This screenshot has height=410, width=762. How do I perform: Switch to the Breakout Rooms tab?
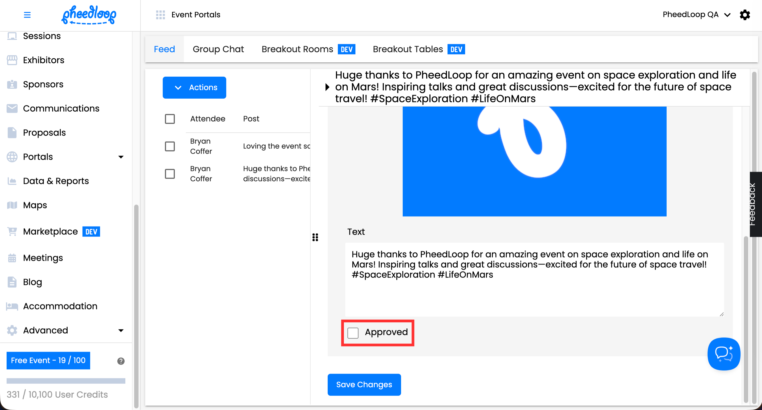coord(297,49)
